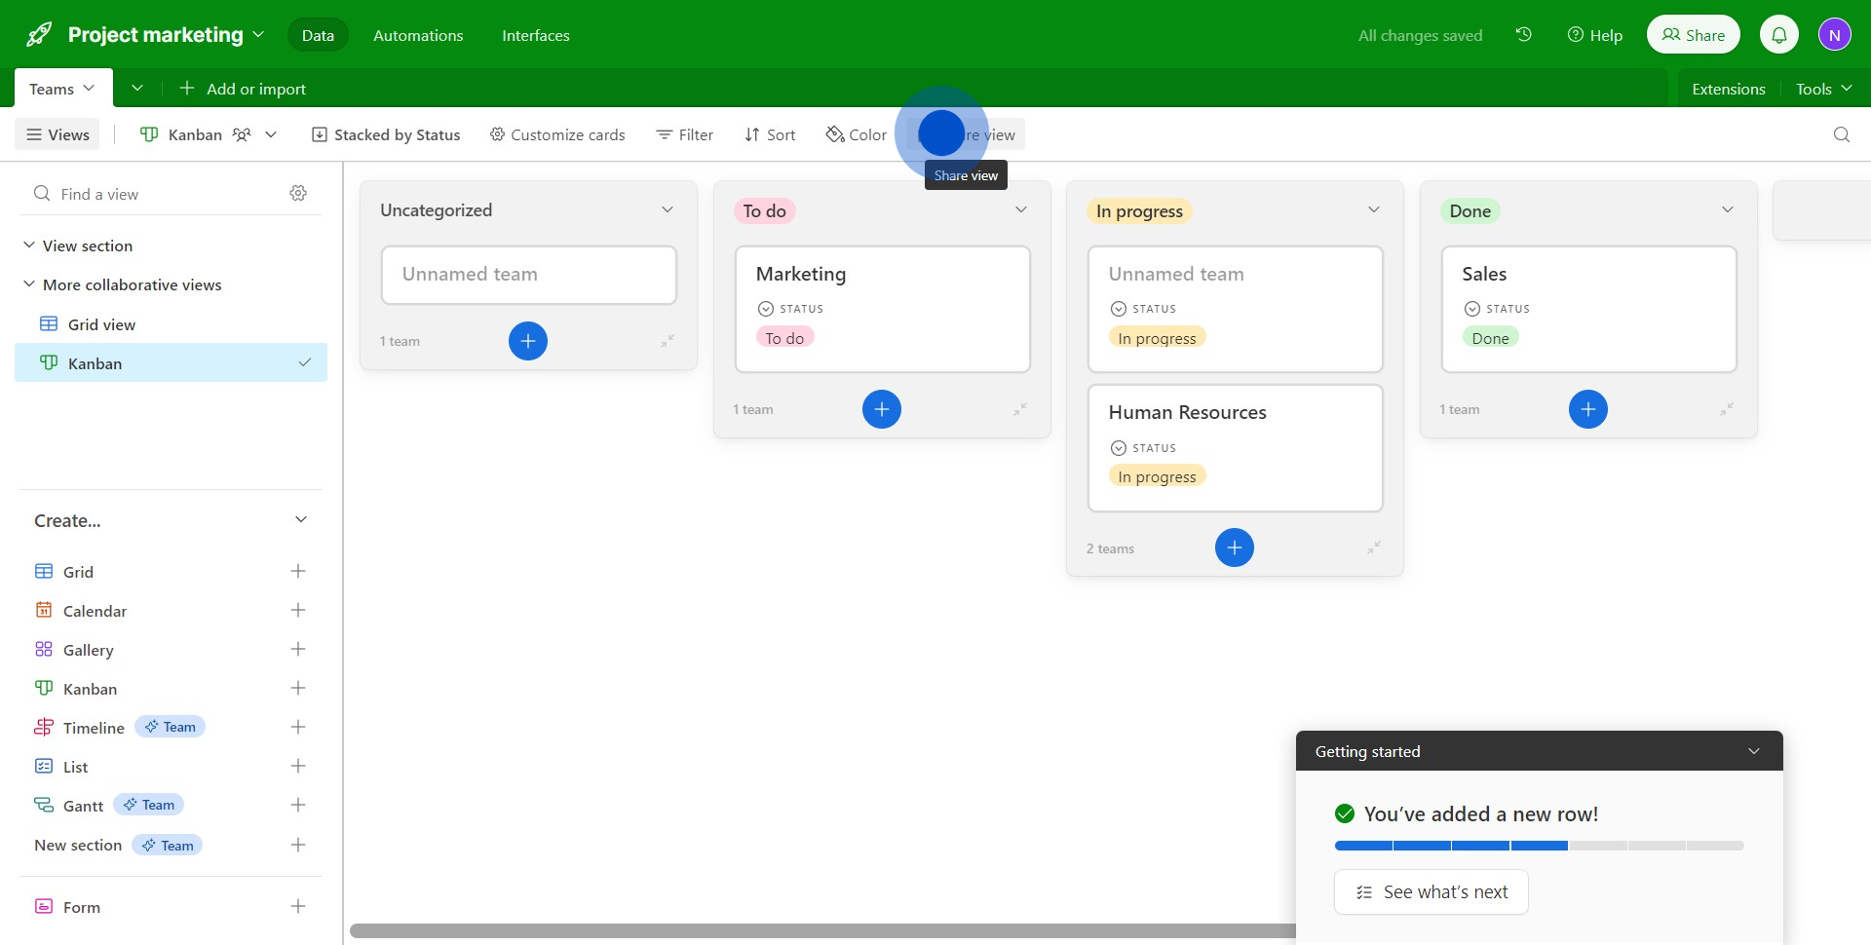This screenshot has height=945, width=1871.
Task: Click Stacked by Status
Action: (385, 134)
